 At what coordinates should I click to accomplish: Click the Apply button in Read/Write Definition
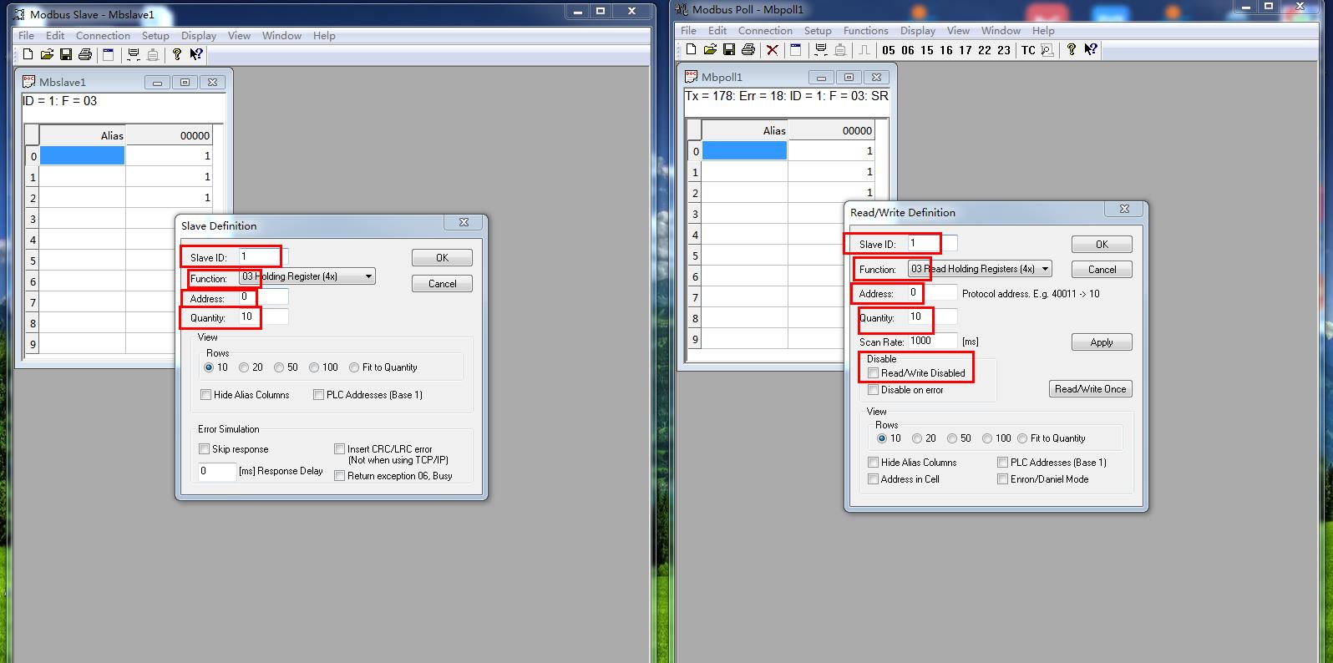[1102, 342]
